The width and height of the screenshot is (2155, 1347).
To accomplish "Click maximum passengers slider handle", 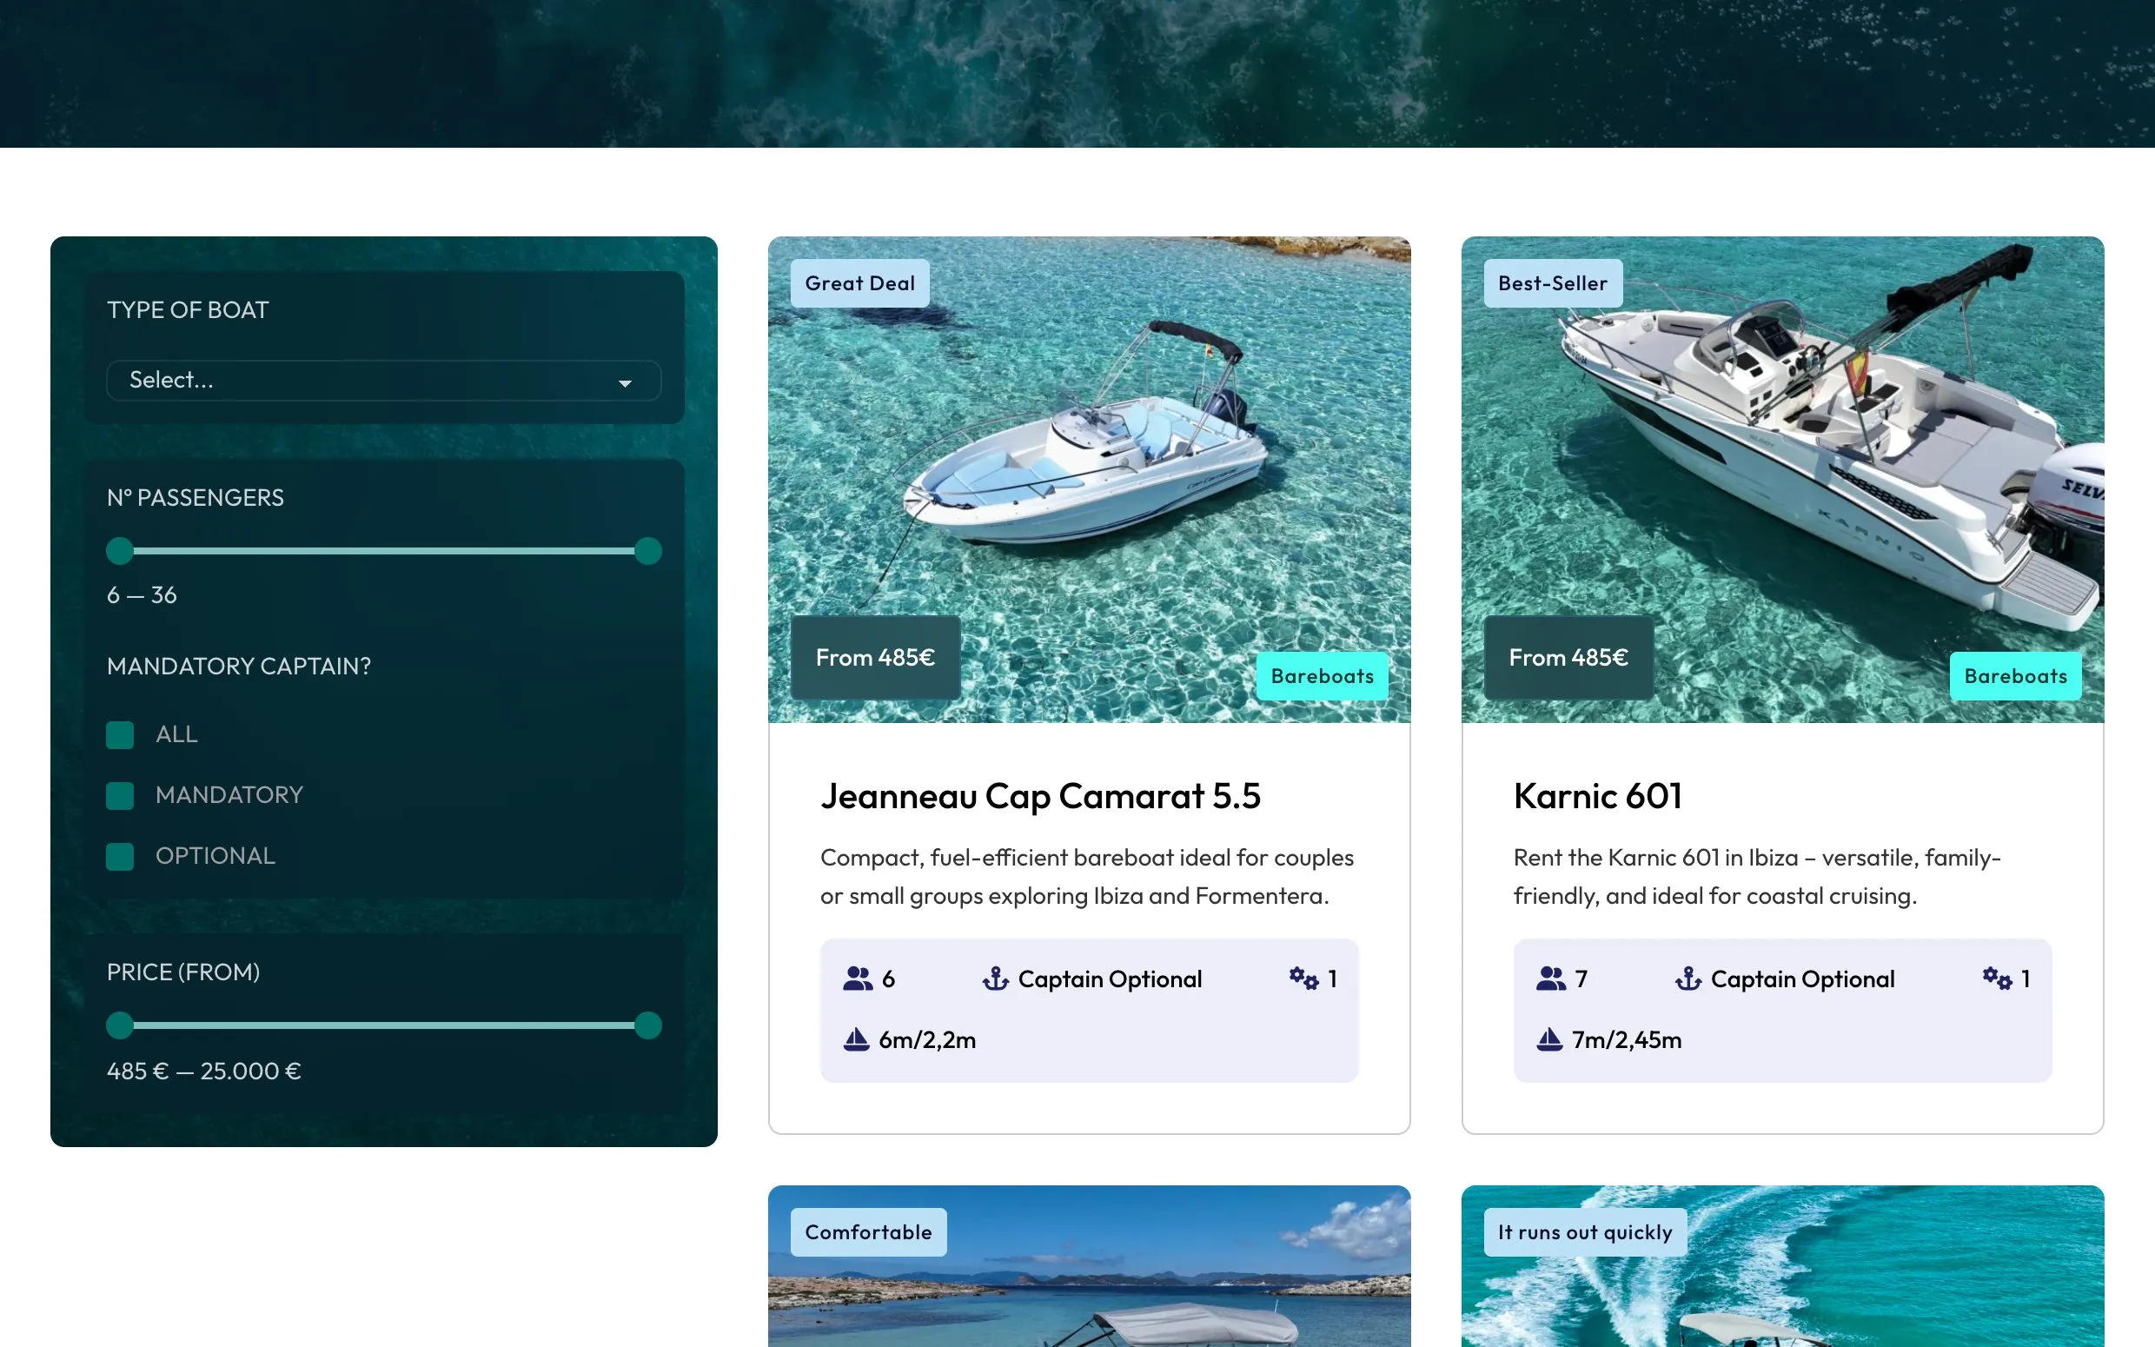I will coord(648,551).
